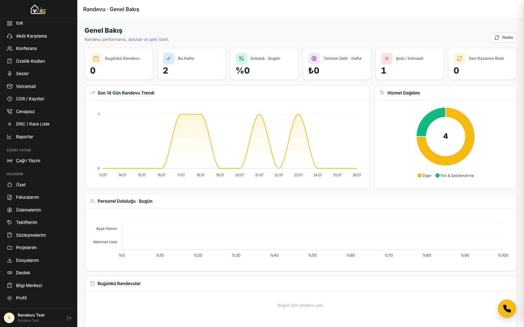Select Voicemail in the sidebar menu
This screenshot has height=327, width=524.
coord(39,86)
